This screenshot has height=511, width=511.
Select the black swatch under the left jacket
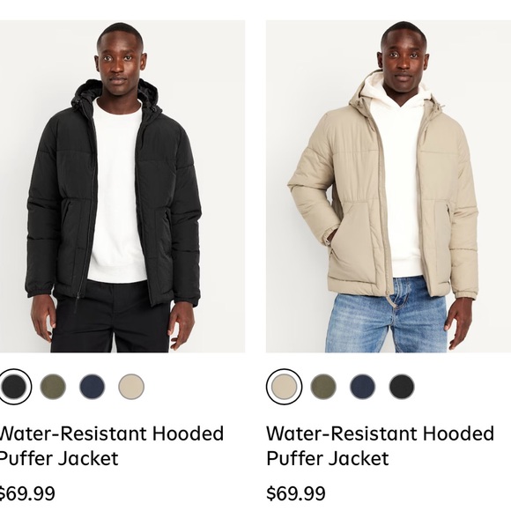tap(14, 387)
